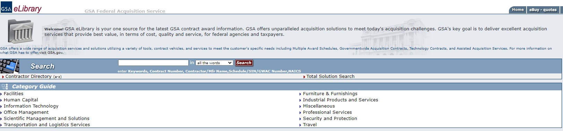Open the Professional Services category
Viewport: 563px width, 131px height.
coord(327,112)
